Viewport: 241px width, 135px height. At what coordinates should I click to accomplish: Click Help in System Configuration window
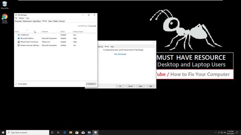[151, 86]
